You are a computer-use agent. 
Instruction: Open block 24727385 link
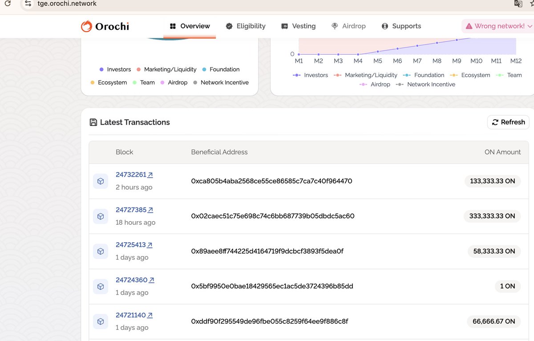134,210
